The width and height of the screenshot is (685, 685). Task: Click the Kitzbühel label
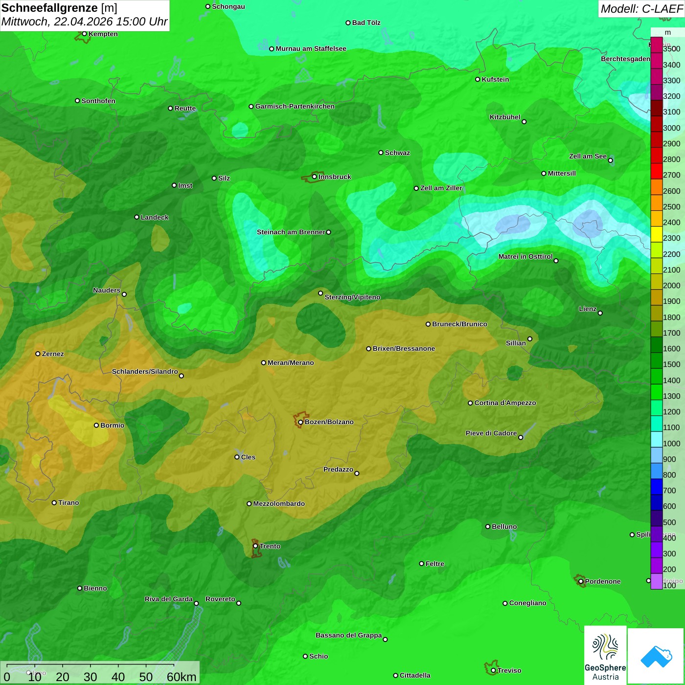click(505, 117)
